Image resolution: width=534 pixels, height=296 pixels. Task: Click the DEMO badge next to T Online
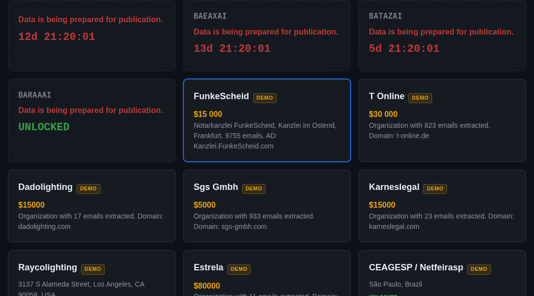(x=420, y=98)
